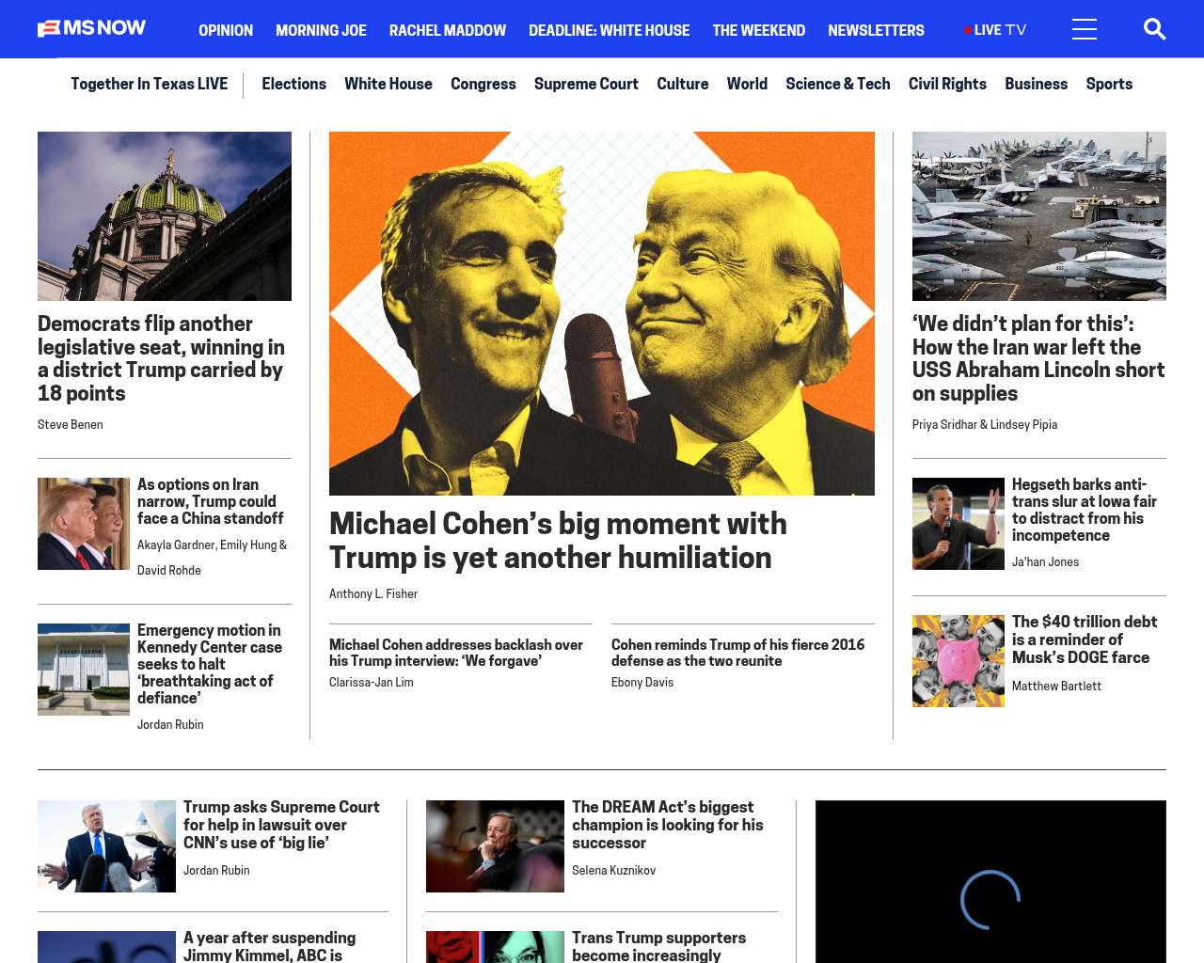The height and width of the screenshot is (963, 1204).
Task: Open the Trump with microphones thumbnail
Action: pyautogui.click(x=106, y=846)
